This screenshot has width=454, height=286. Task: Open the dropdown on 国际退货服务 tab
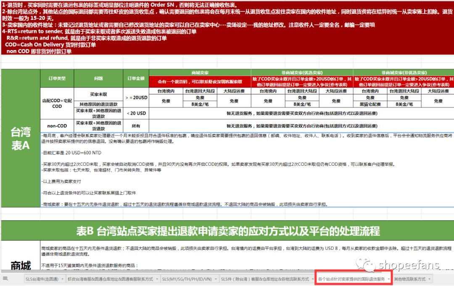[x=389, y=279]
